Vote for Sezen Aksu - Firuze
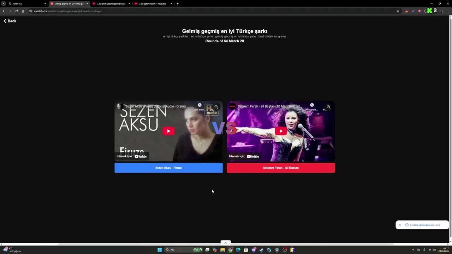Screen dimensions: 452x254 tap(168, 168)
